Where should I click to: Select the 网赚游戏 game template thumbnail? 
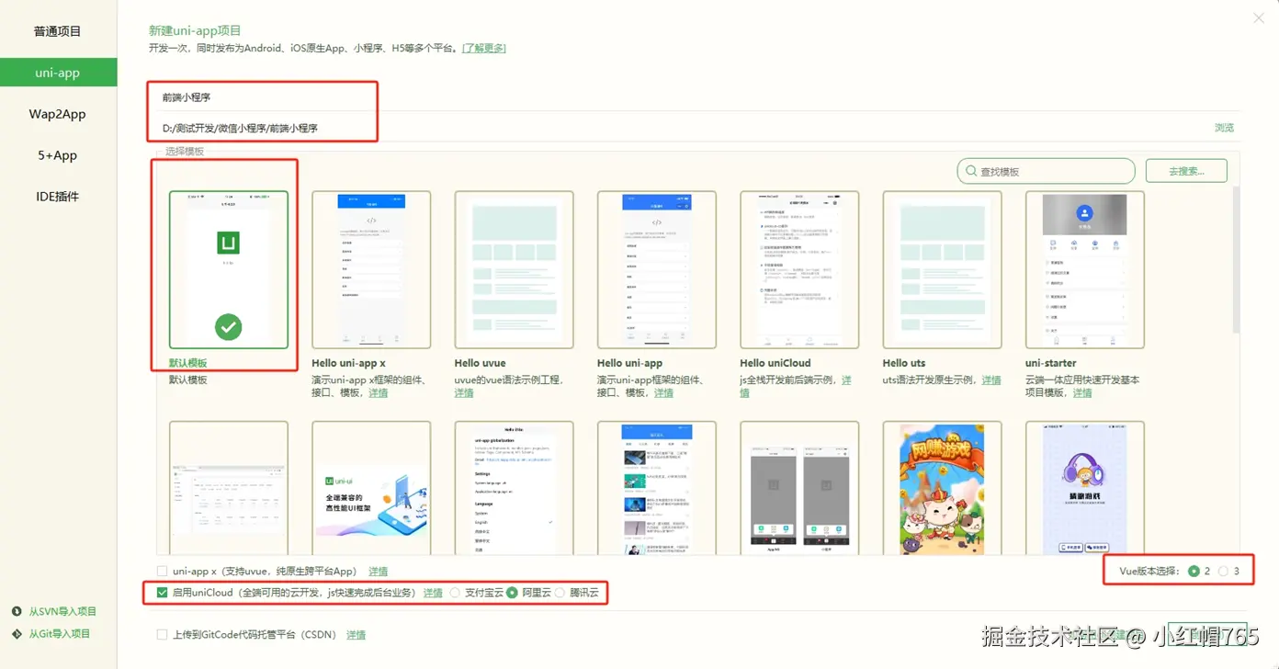[942, 487]
